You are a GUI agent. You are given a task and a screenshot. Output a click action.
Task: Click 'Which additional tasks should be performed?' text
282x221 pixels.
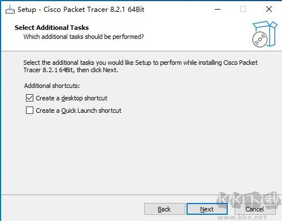tap(84, 37)
